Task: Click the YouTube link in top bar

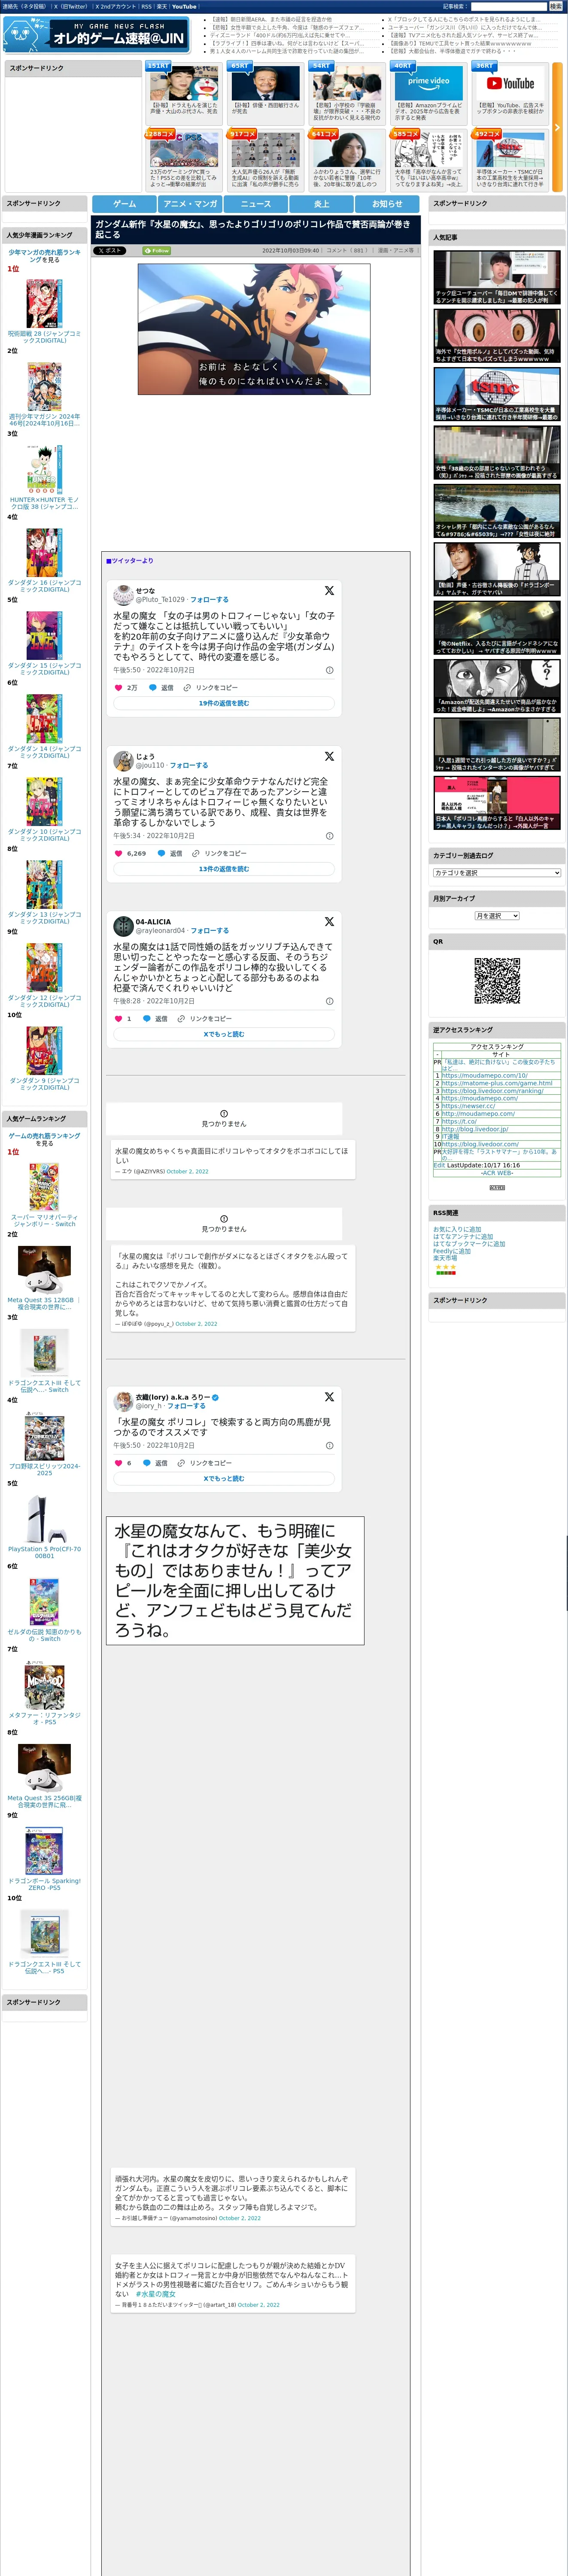Action: pyautogui.click(x=184, y=6)
